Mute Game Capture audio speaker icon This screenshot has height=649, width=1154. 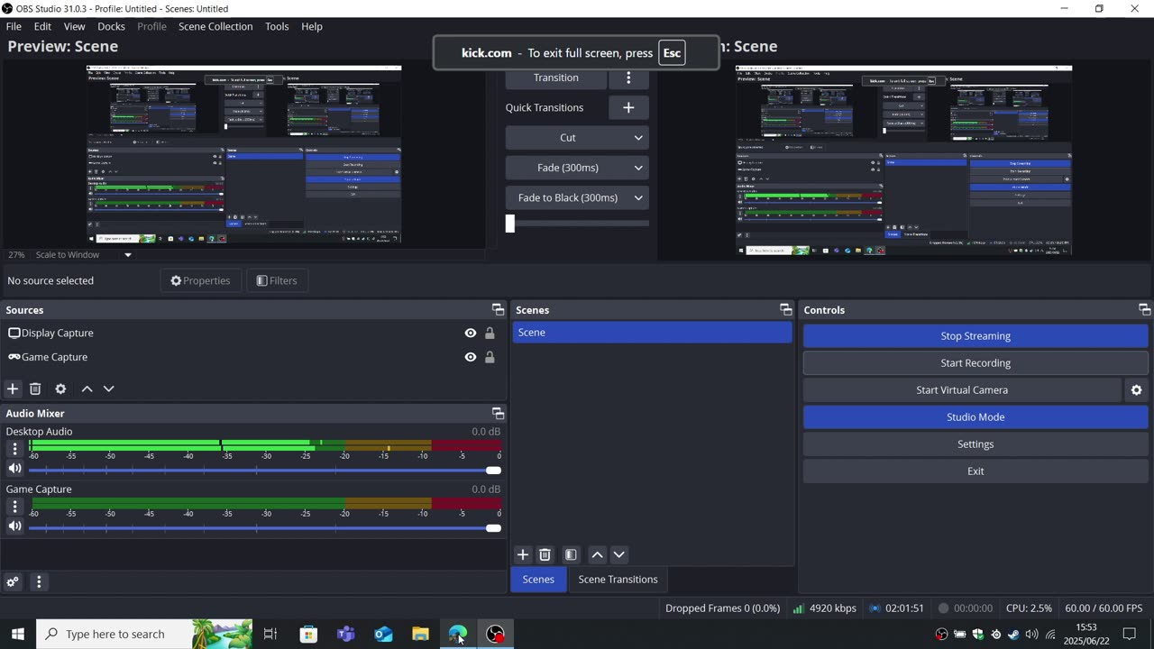click(14, 526)
